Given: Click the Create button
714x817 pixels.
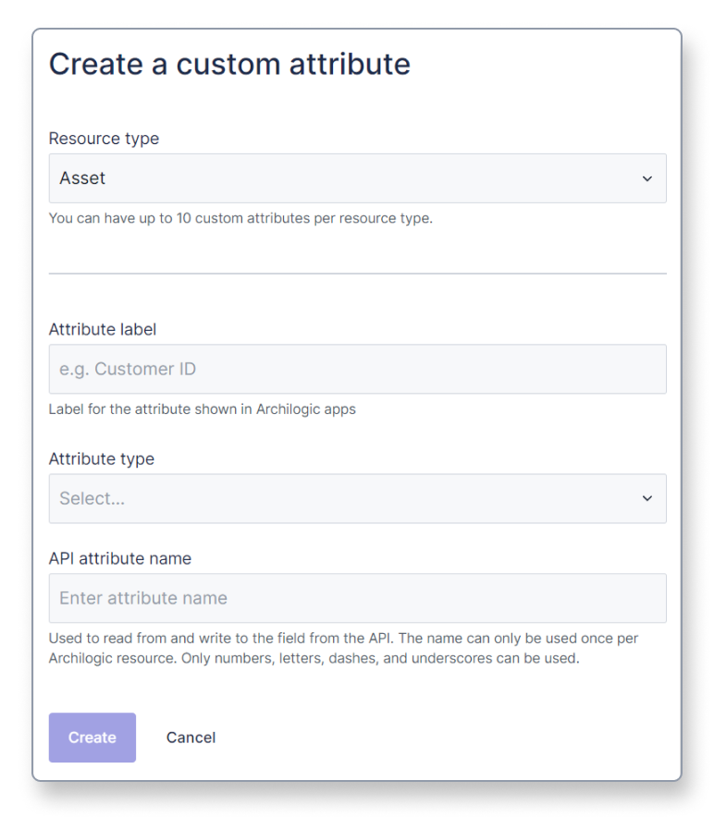Looking at the screenshot, I should pyautogui.click(x=92, y=738).
